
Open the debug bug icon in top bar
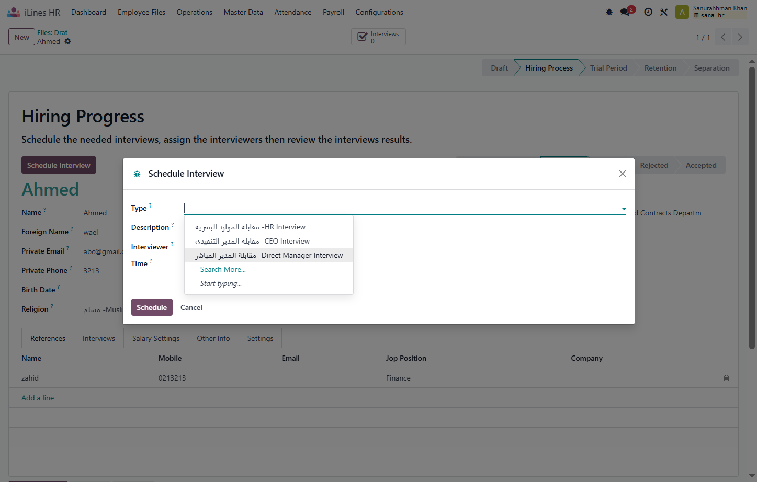[x=609, y=12]
